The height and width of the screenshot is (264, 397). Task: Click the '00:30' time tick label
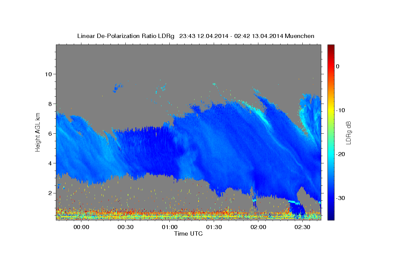point(125,227)
